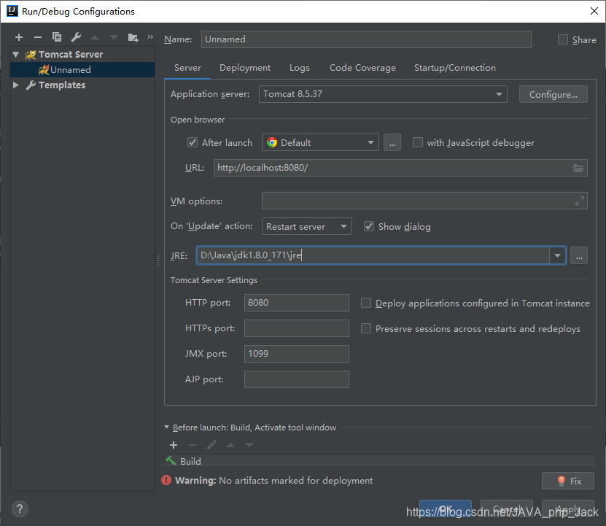Enable Preserve sessions across restarts checkbox
Image resolution: width=606 pixels, height=526 pixels.
tap(366, 328)
